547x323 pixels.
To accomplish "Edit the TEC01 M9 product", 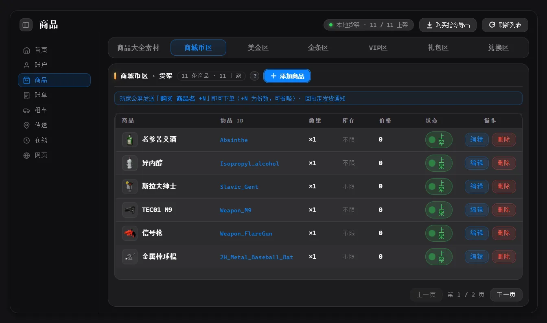I will click(477, 210).
